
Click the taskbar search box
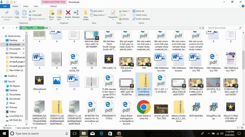39,134
